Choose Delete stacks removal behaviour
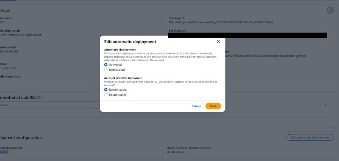 (x=106, y=89)
